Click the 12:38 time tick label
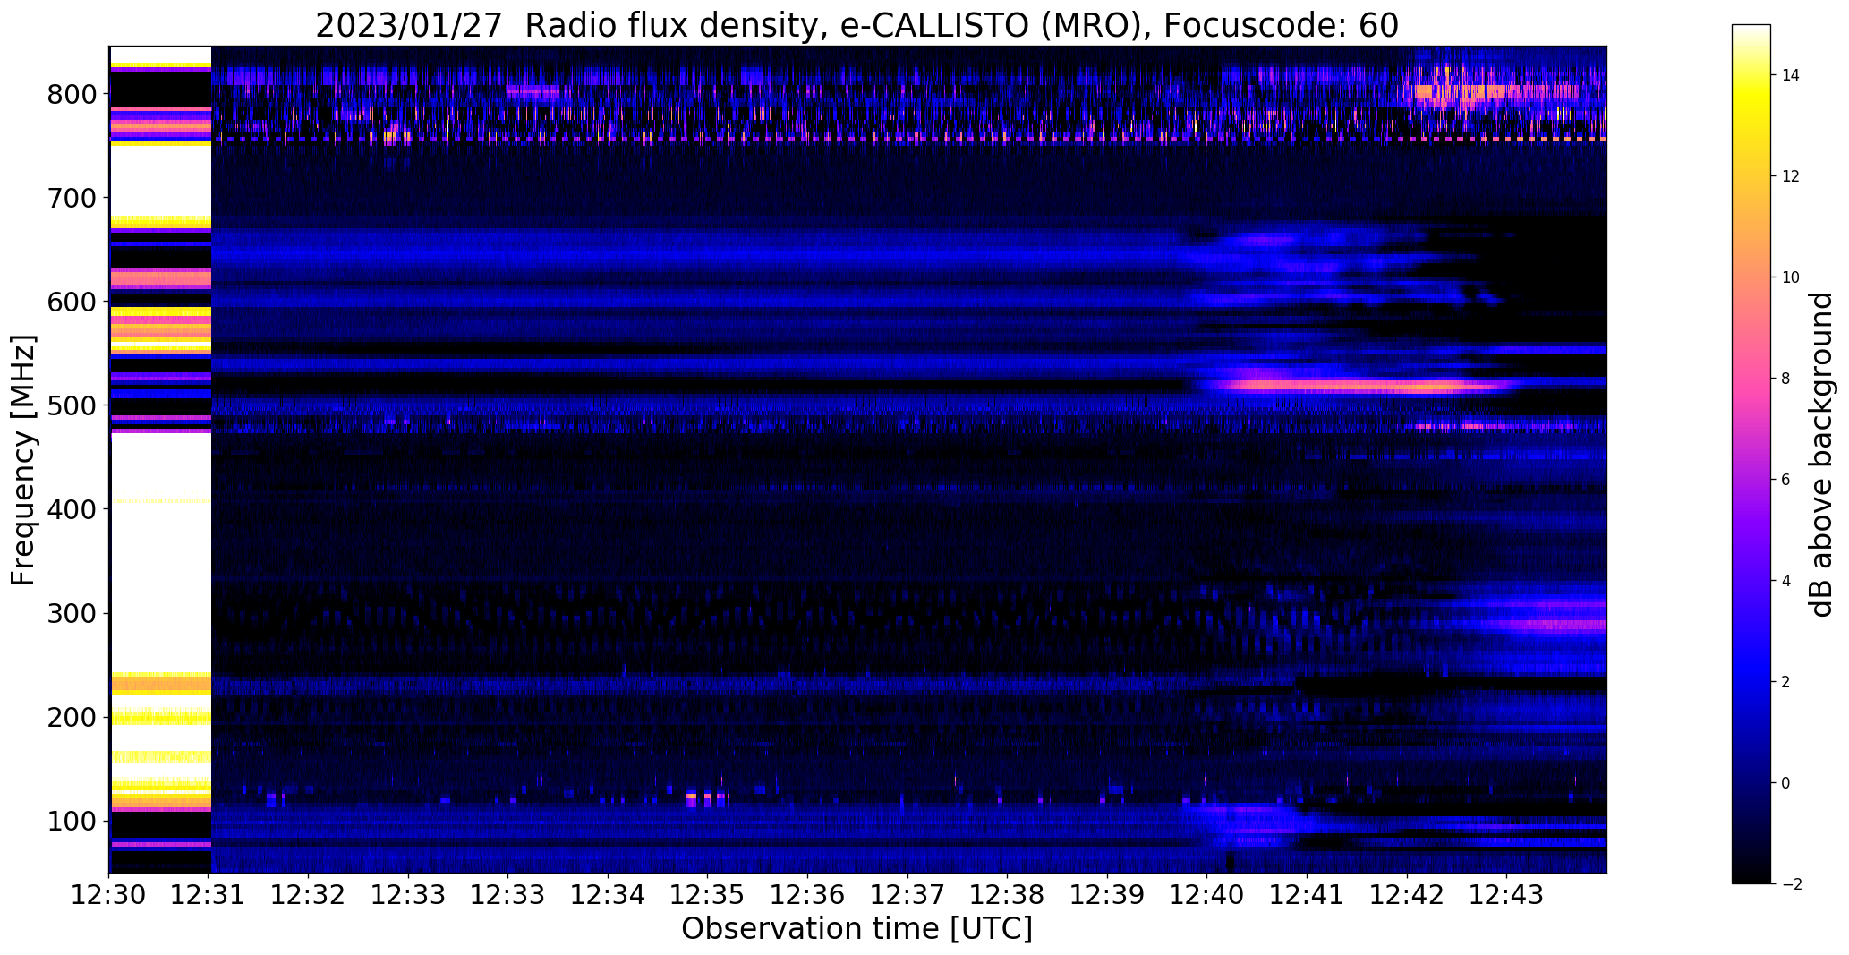This screenshot has height=955, width=1849. coord(1008,895)
